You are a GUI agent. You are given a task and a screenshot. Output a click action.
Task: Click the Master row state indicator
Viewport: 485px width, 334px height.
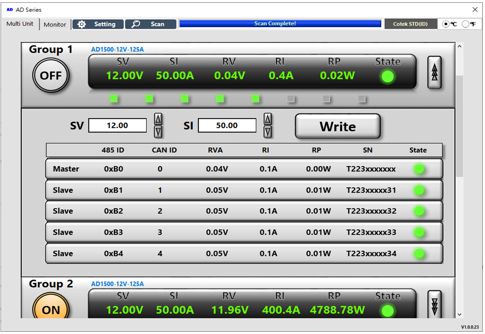419,169
